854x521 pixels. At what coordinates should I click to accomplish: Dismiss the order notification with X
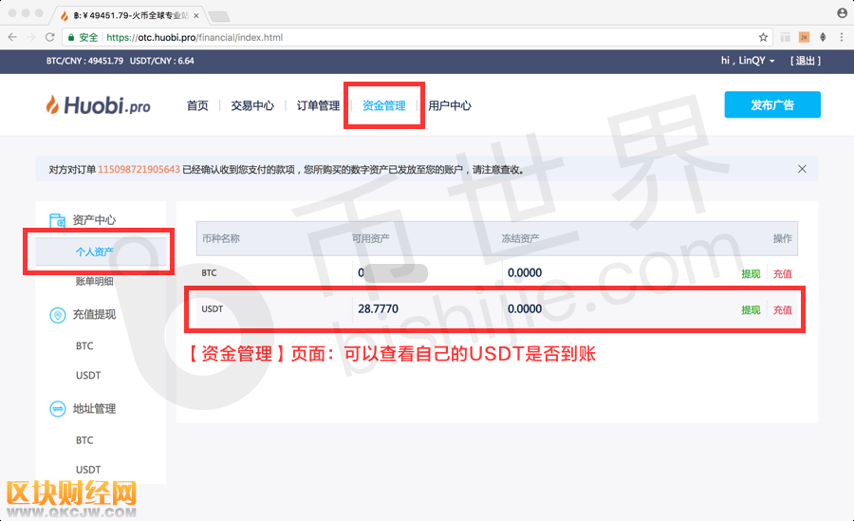[802, 169]
